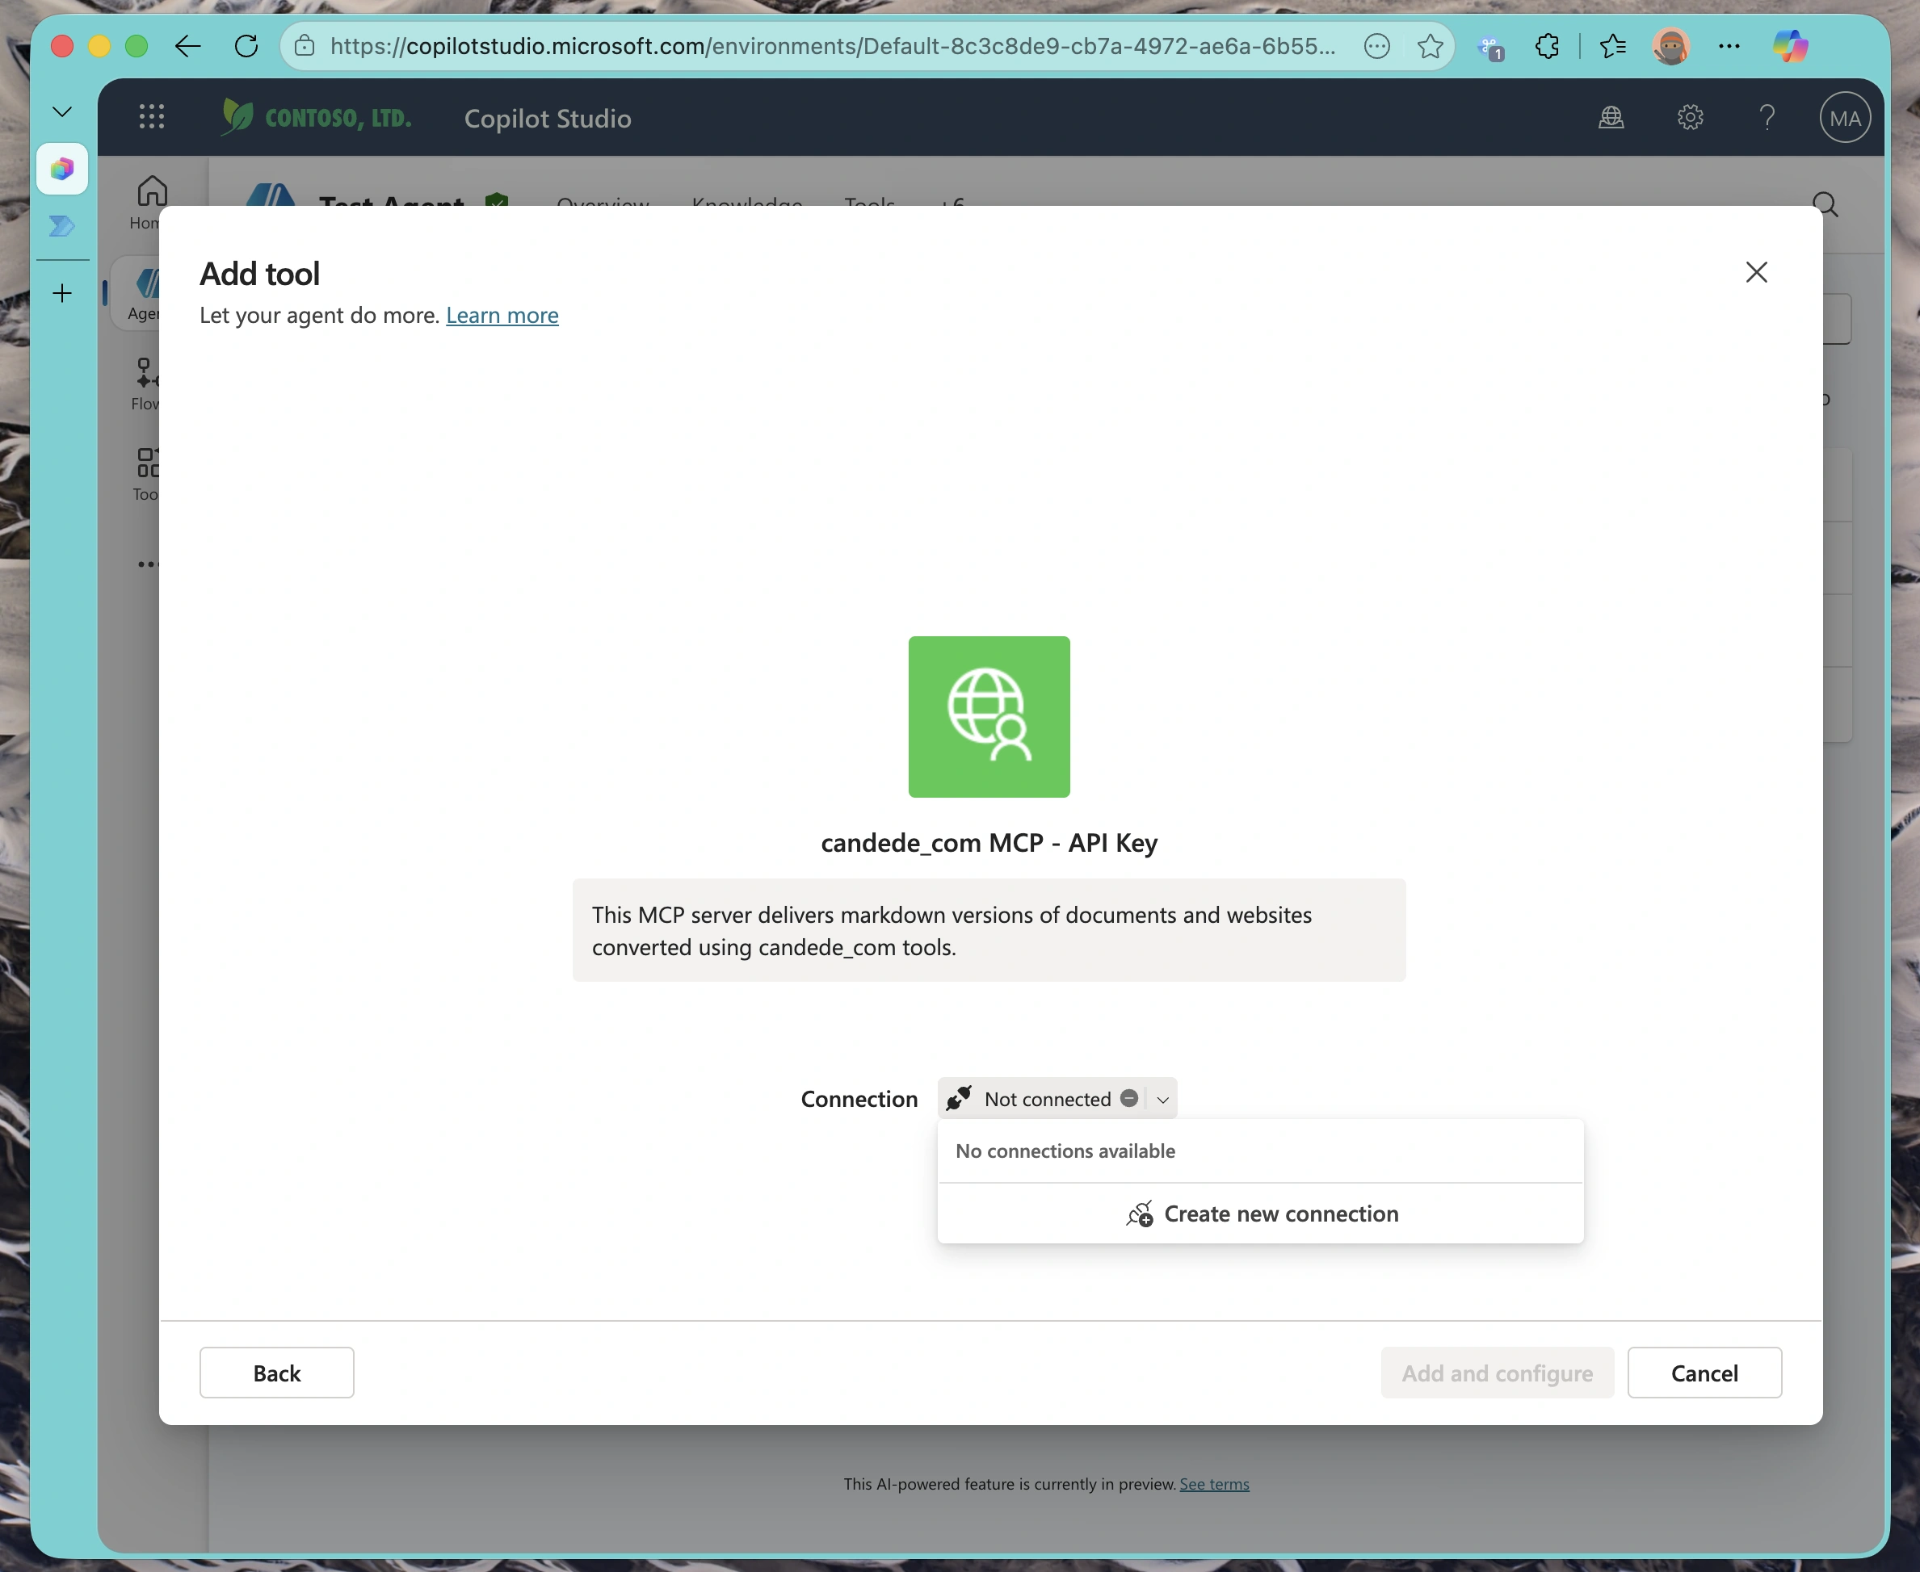Open the Help question mark icon
1920x1572 pixels.
coord(1767,118)
